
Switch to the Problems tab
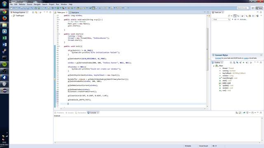point(59,113)
